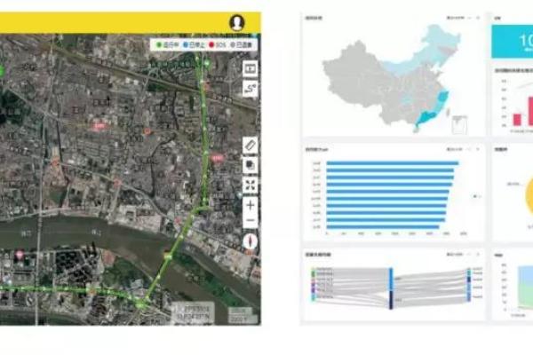Toggle the green status legend dot

pyautogui.click(x=158, y=44)
